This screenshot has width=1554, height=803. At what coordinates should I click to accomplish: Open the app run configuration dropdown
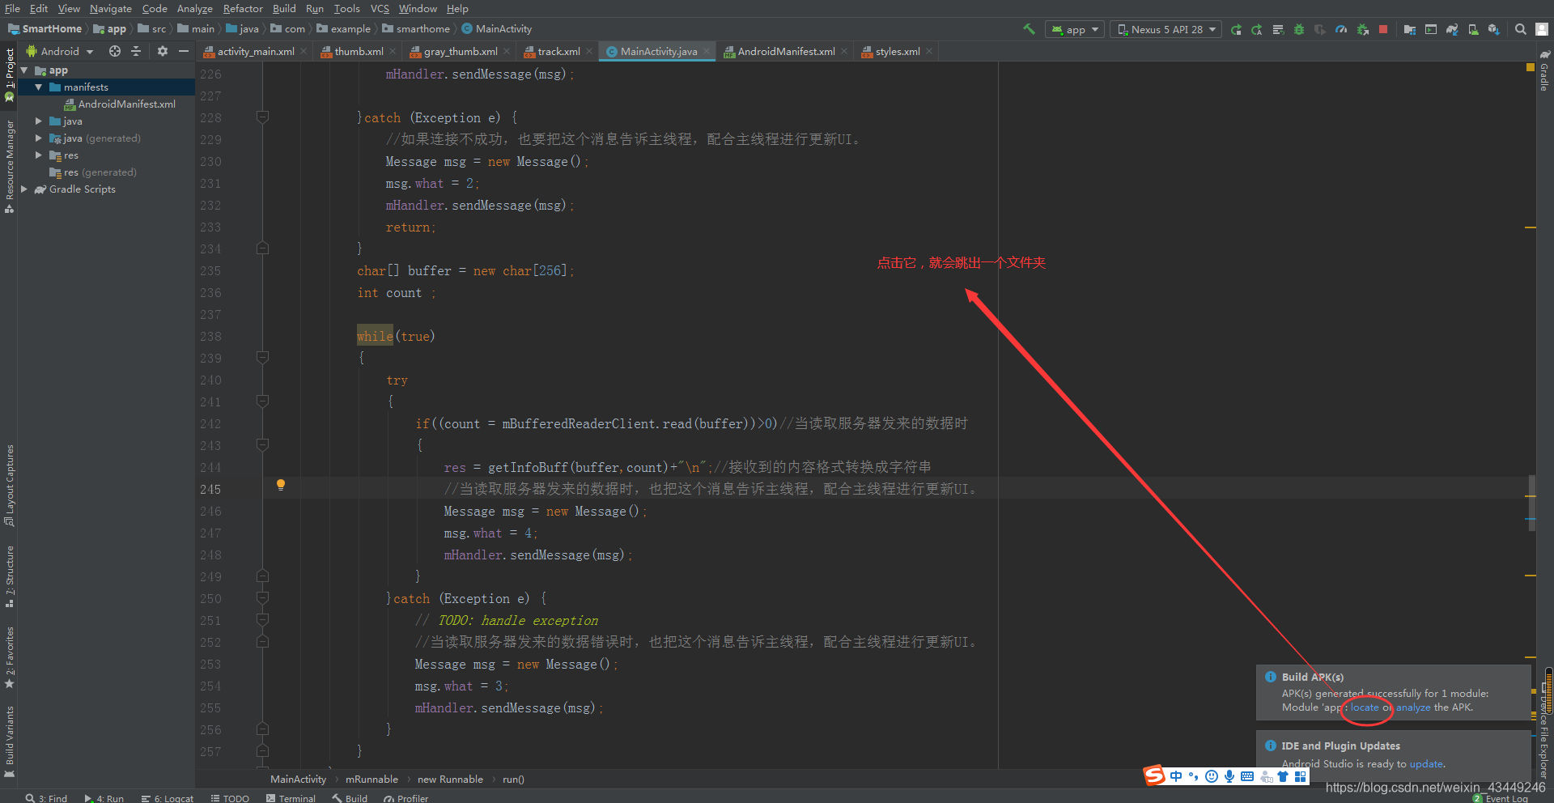(x=1075, y=29)
